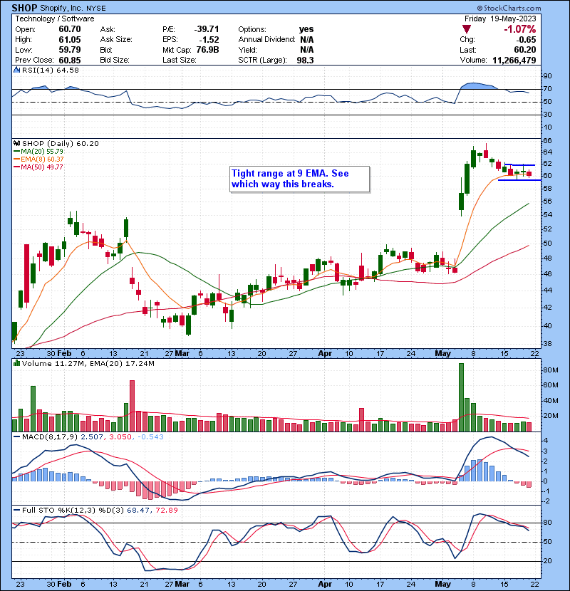The height and width of the screenshot is (591, 570).
Task: Click the -2 label on the MACD axis
Action: point(546,501)
